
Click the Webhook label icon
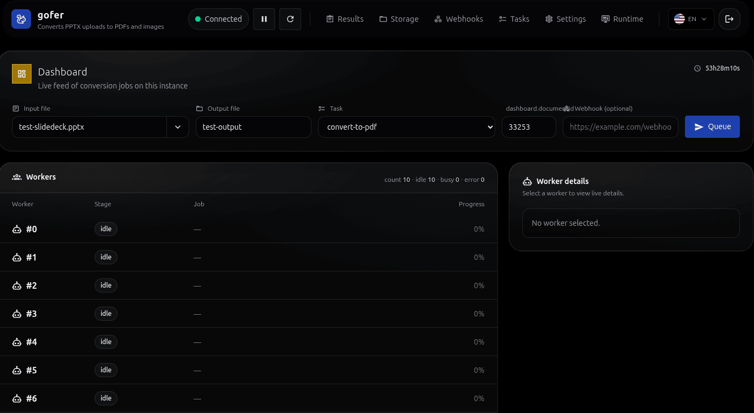coord(567,109)
